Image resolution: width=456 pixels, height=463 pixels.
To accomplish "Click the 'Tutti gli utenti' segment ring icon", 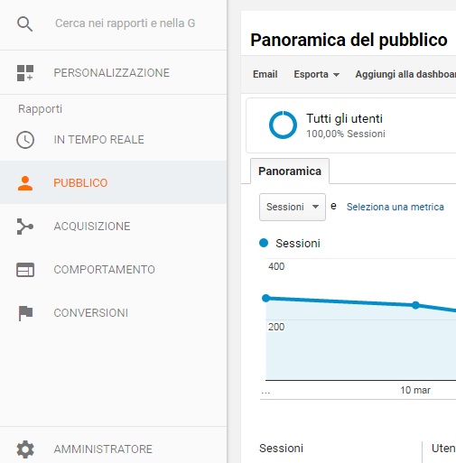I will (283, 125).
